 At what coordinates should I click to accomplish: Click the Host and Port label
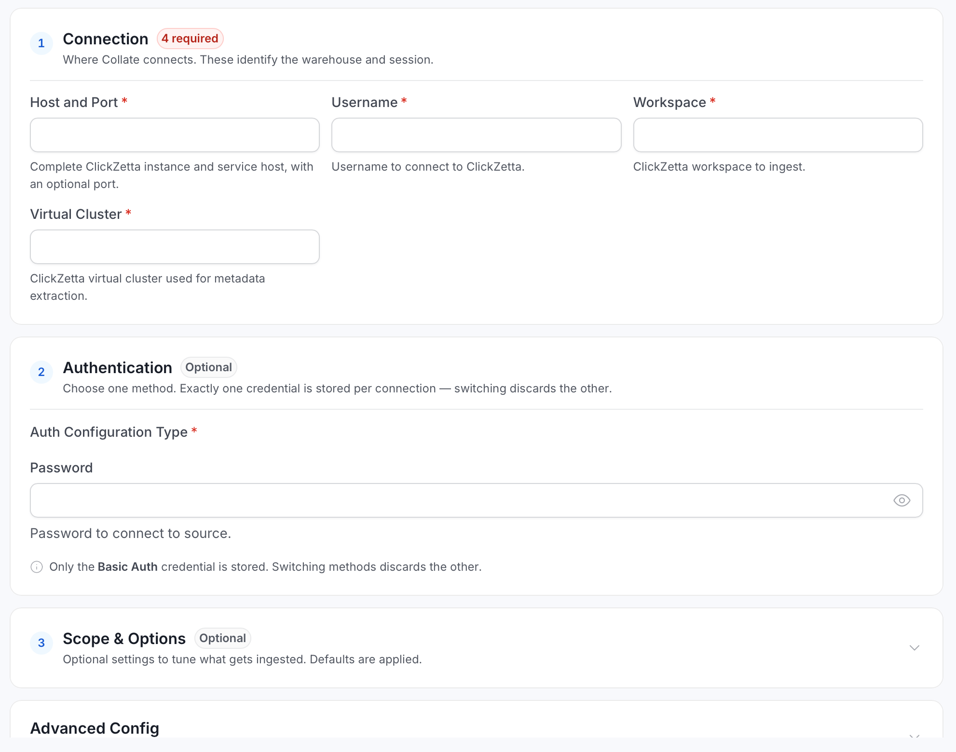(74, 102)
